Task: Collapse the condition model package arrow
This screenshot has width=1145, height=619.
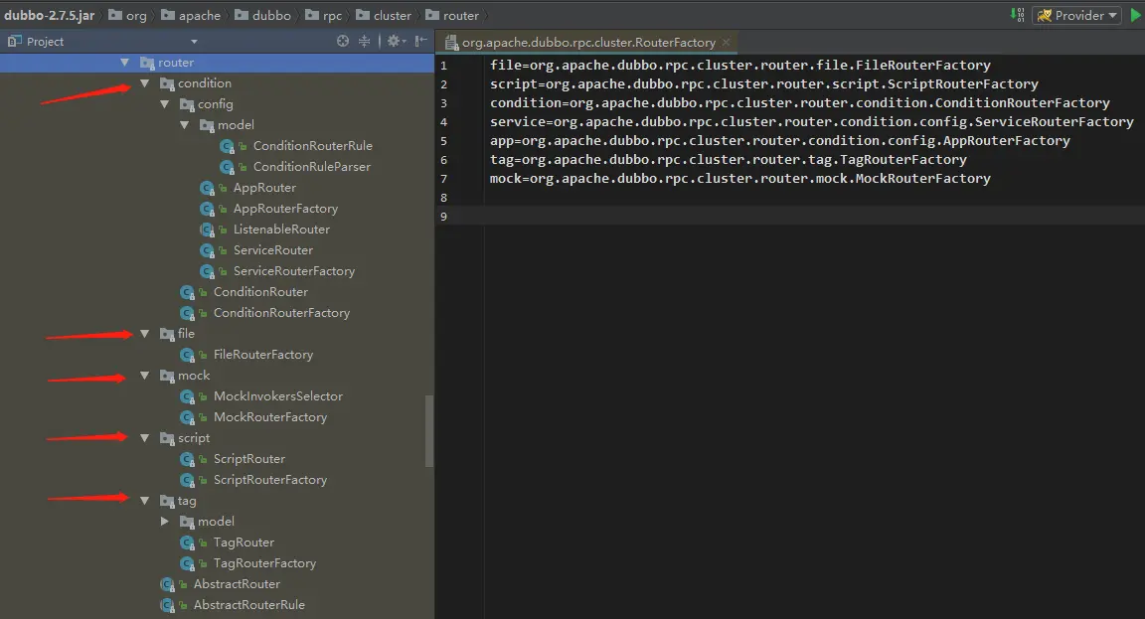Action: point(184,125)
